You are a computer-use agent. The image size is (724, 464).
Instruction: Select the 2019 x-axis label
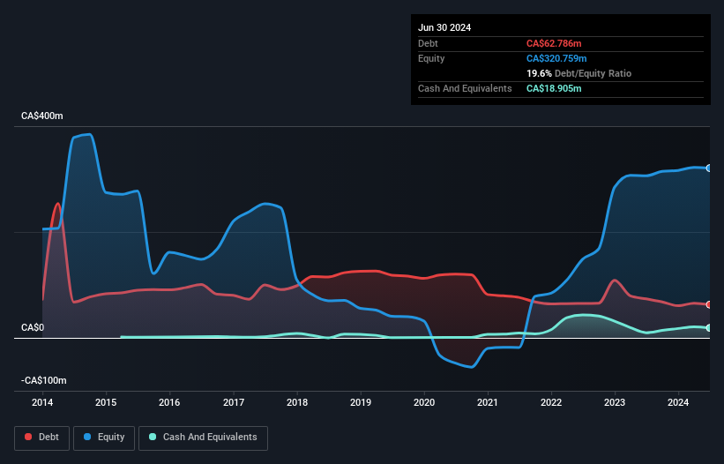point(361,402)
